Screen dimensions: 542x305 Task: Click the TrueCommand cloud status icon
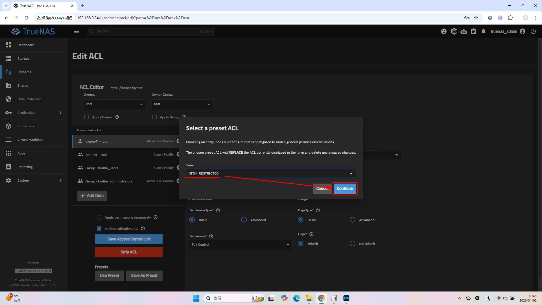point(464,31)
